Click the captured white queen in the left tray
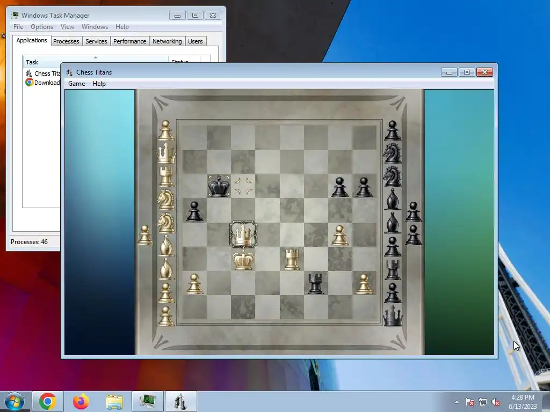Viewport: 550px width, 412px height. pyautogui.click(x=166, y=153)
